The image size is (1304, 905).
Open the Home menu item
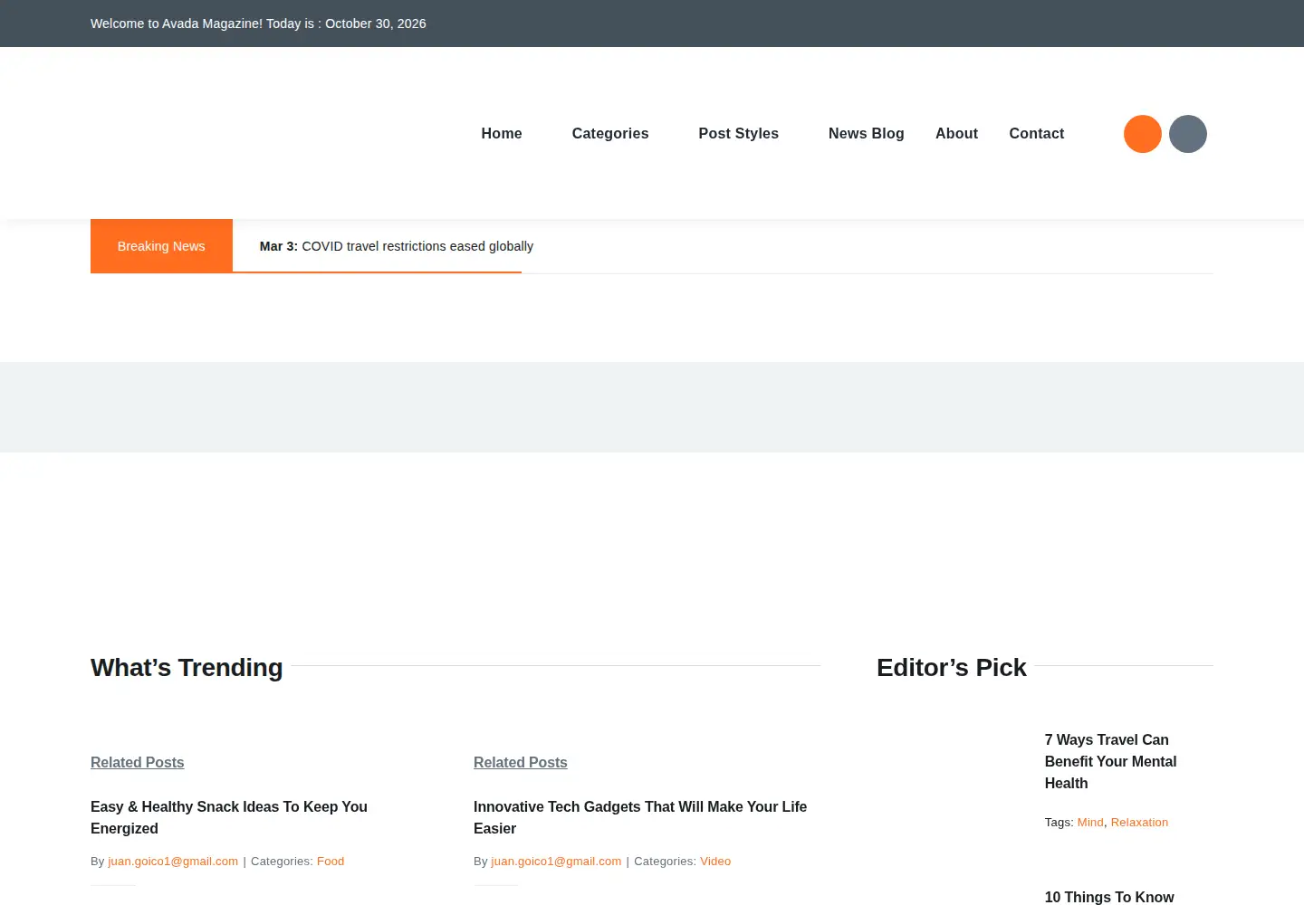tap(502, 133)
